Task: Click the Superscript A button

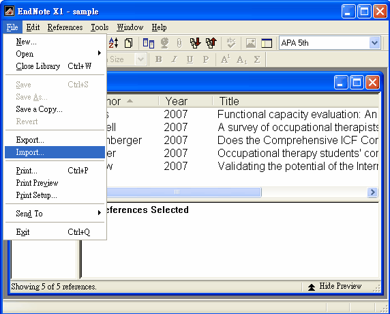Action: click(x=225, y=59)
